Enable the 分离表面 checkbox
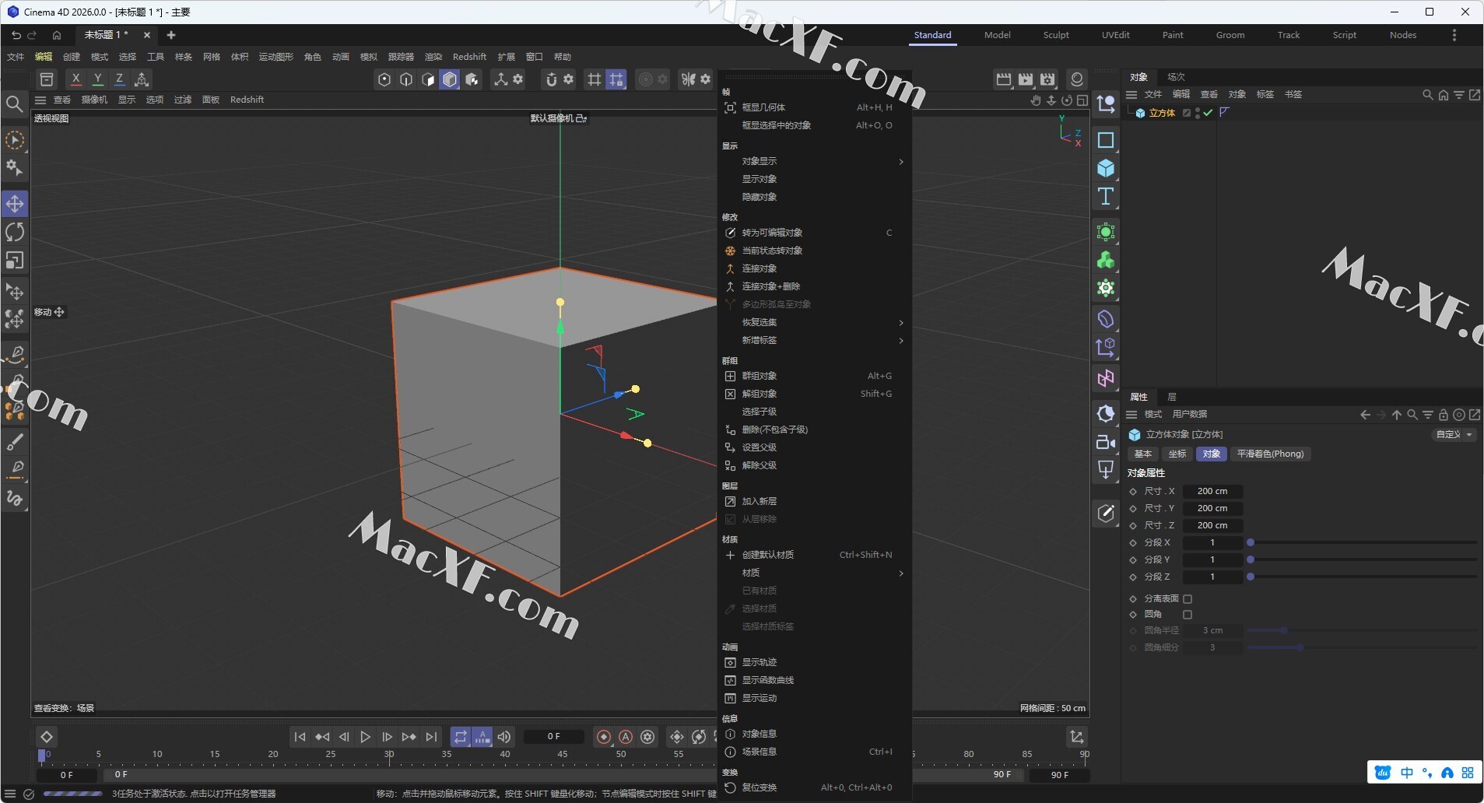This screenshot has height=803, width=1484. point(1188,598)
